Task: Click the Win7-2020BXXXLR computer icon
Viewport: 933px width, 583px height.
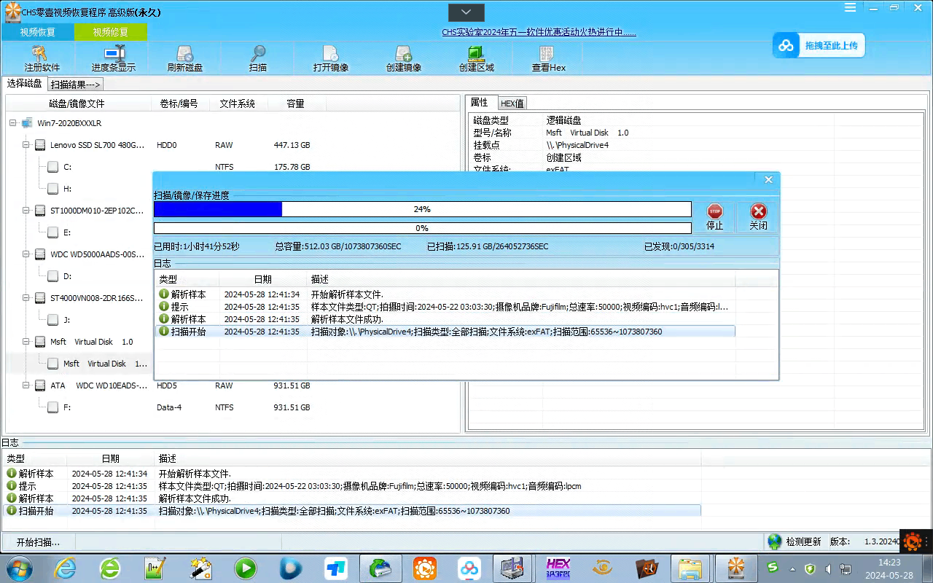Action: [27, 123]
